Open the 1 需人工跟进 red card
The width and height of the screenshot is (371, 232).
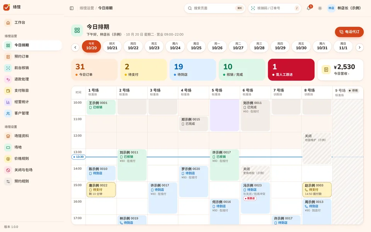coord(291,70)
